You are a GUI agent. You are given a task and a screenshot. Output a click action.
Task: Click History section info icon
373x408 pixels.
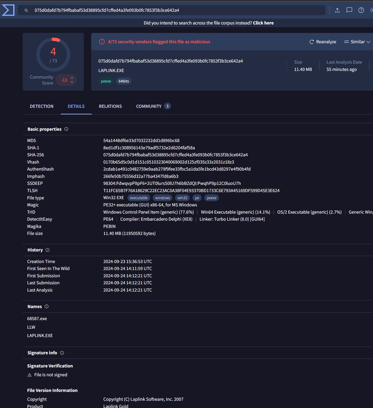pos(48,250)
